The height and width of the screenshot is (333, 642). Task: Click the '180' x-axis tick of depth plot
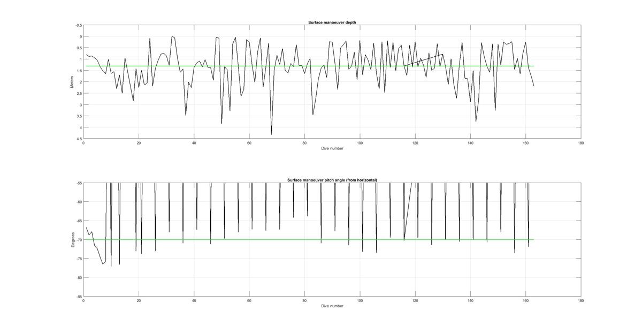point(581,143)
